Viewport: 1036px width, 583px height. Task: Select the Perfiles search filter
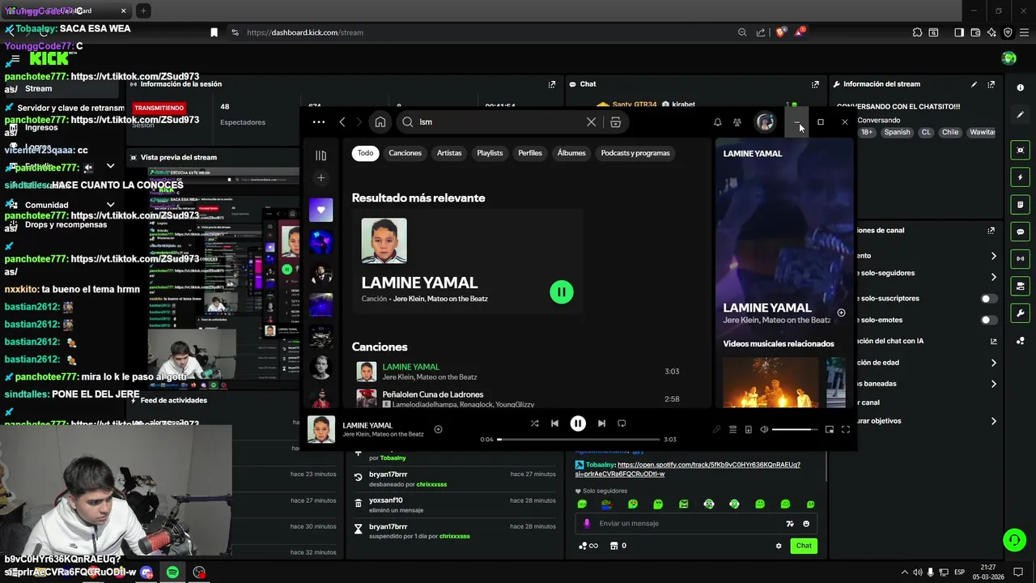[x=530, y=153]
